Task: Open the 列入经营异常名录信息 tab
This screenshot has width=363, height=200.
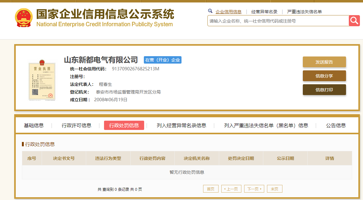Action: click(x=181, y=125)
